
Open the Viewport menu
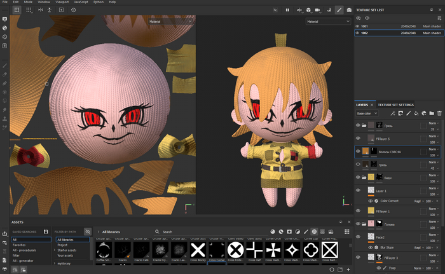coord(62,2)
